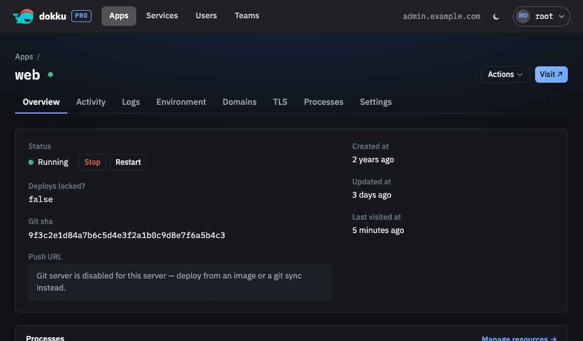Click the Git server disabled message box

click(x=180, y=282)
